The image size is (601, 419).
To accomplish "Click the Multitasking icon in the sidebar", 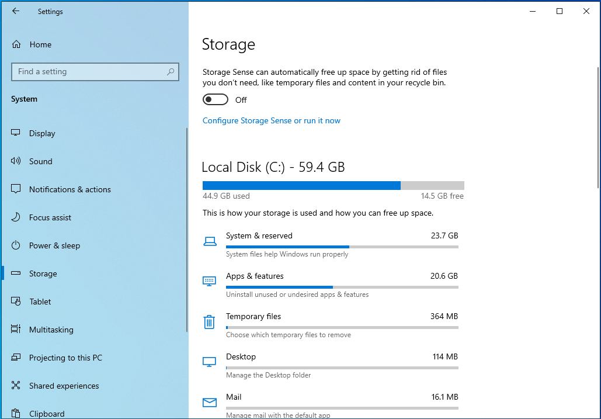I will [15, 329].
